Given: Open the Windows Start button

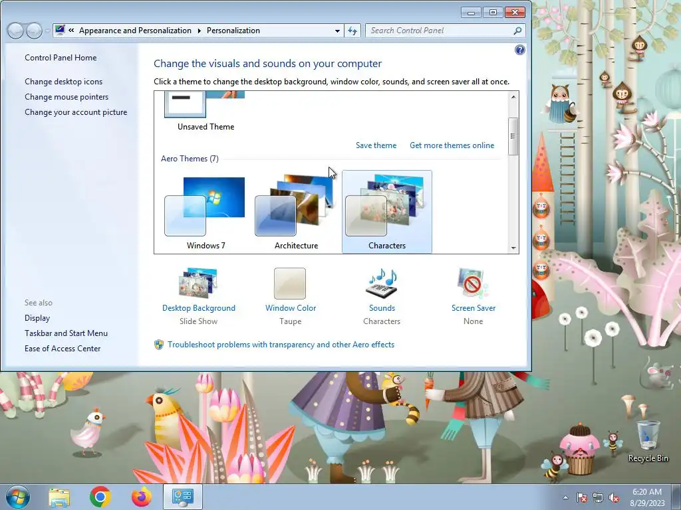Looking at the screenshot, I should pos(17,497).
